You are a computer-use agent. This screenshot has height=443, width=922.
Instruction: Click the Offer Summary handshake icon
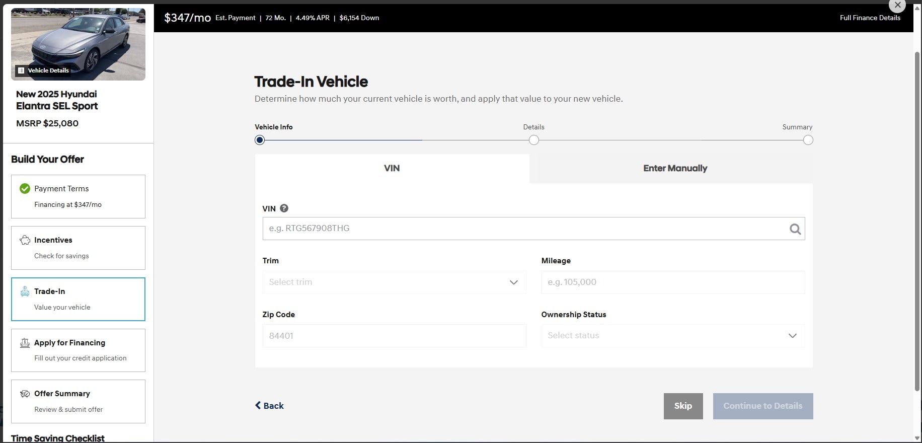tap(25, 394)
